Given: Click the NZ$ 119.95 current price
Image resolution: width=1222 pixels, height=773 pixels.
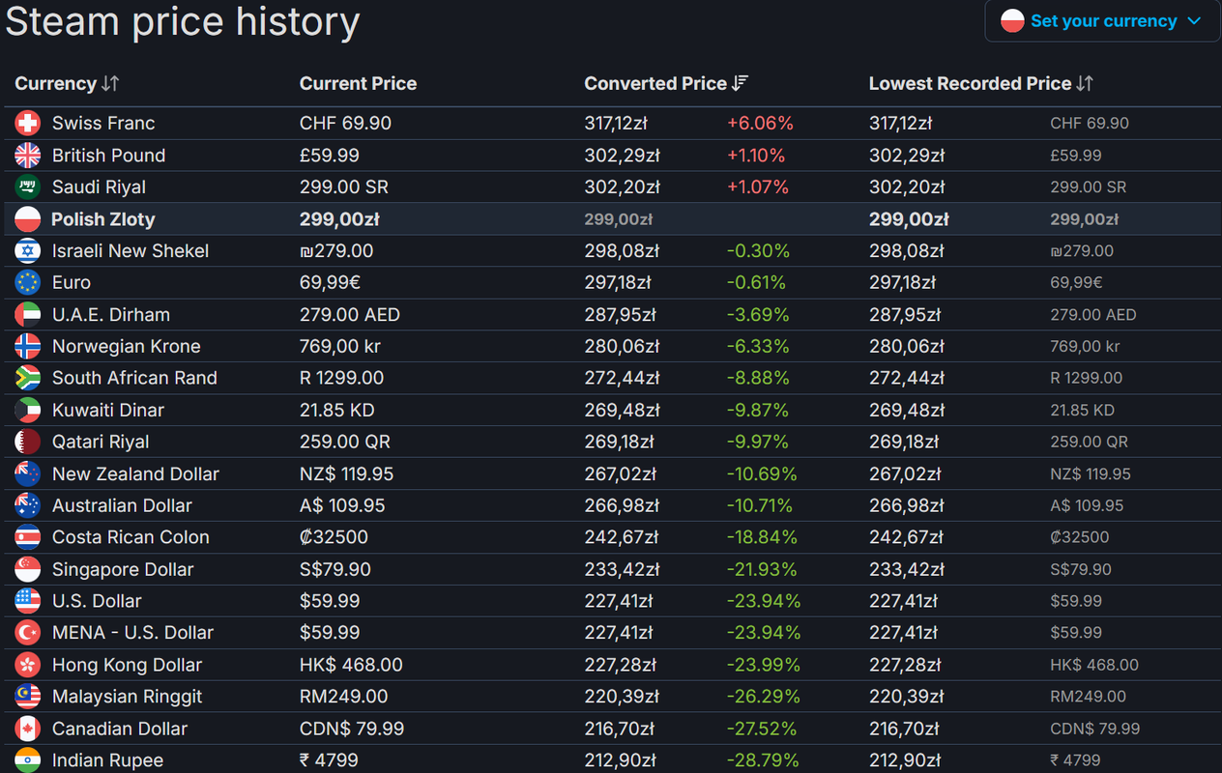Looking at the screenshot, I should click(x=347, y=473).
